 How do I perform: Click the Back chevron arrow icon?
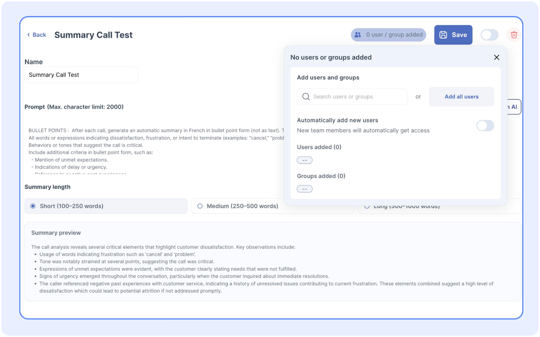click(x=28, y=35)
